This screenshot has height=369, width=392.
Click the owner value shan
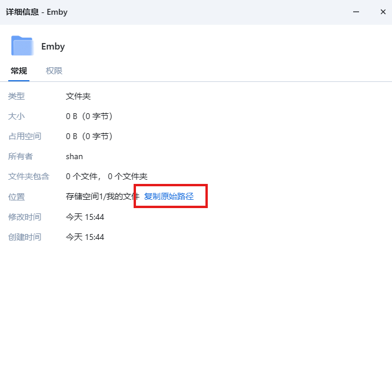(x=74, y=156)
